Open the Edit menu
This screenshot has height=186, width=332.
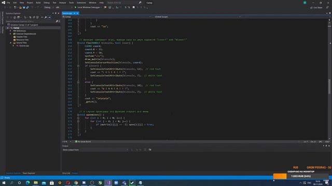tap(15, 3)
